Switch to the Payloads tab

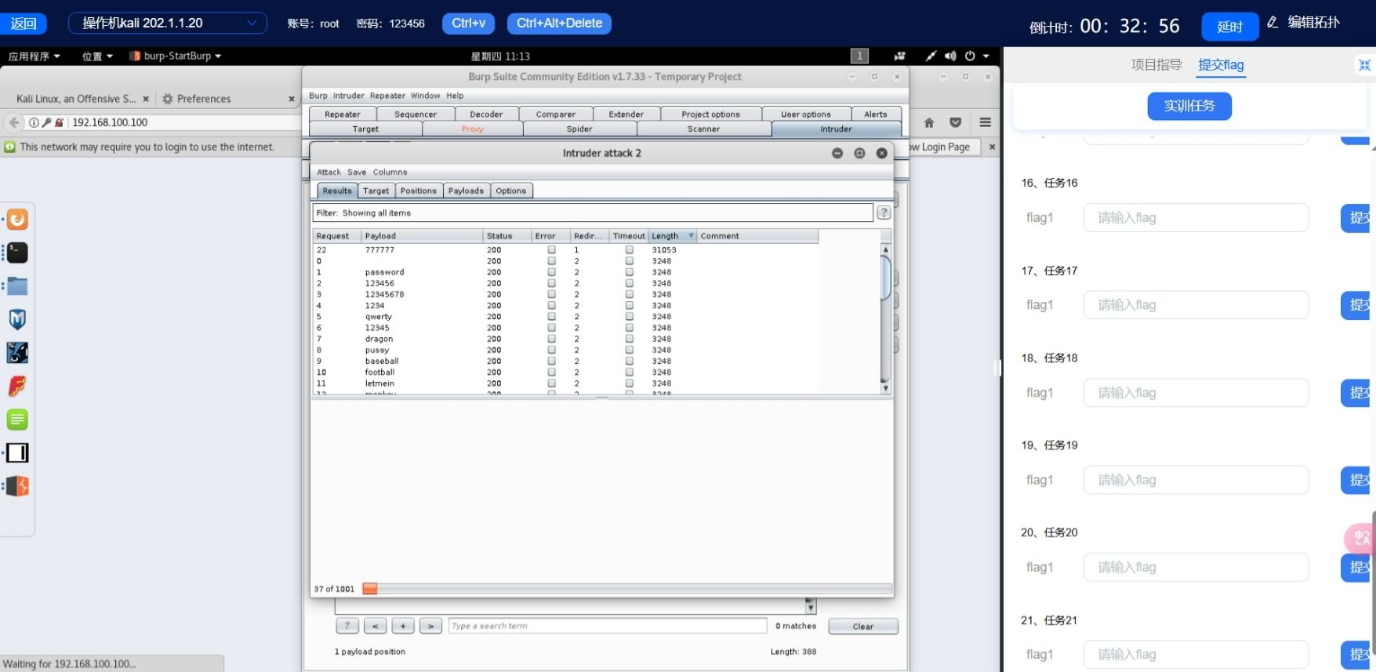466,191
